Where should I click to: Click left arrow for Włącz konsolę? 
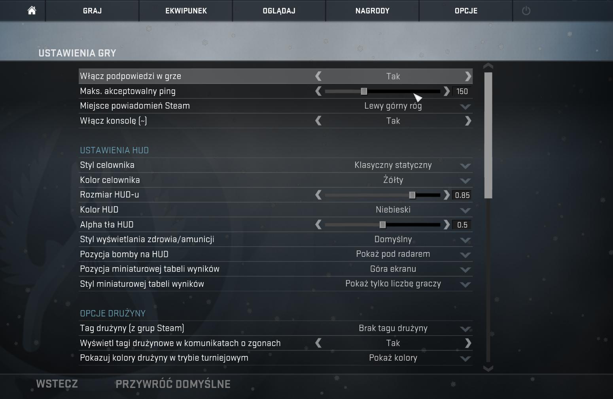coord(318,121)
